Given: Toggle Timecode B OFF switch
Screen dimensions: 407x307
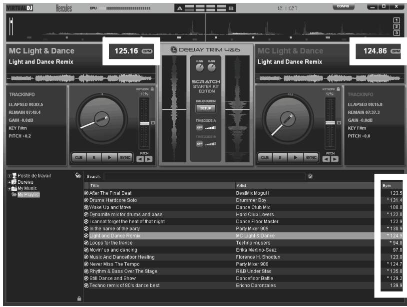Looking at the screenshot, I should point(199,143).
